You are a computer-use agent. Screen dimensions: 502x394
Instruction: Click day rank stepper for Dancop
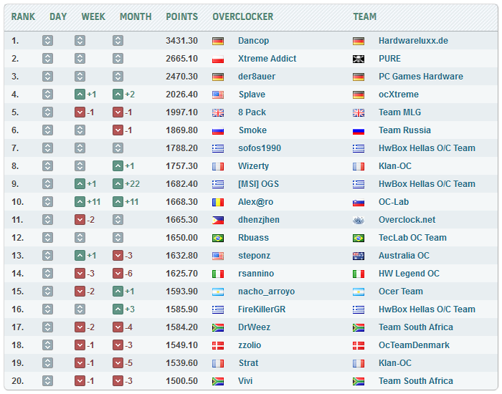[x=47, y=41]
